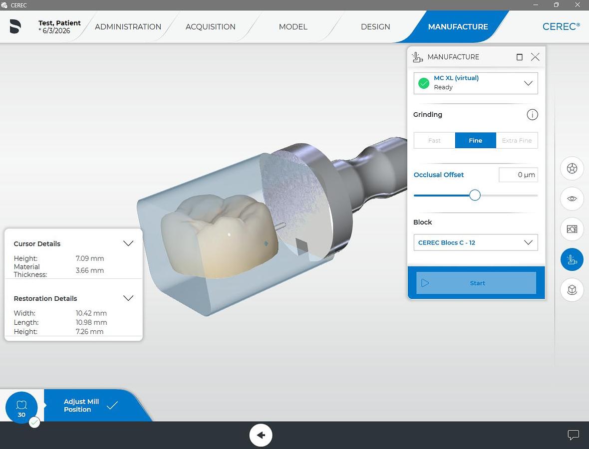Restore the CEREC window size
This screenshot has height=449, width=589.
tap(557, 5)
